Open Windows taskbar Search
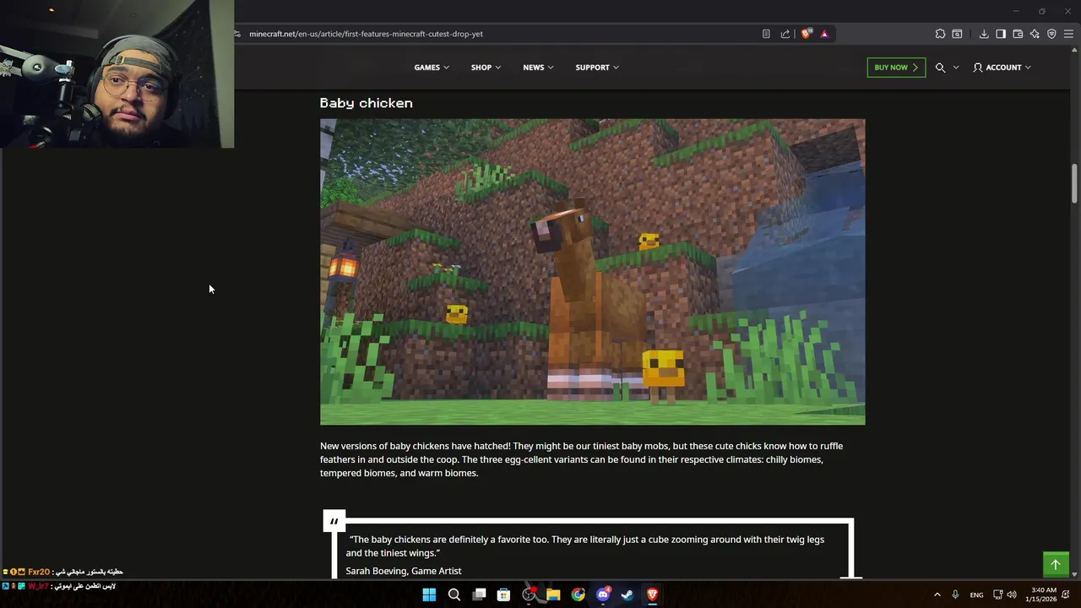The height and width of the screenshot is (608, 1081). click(x=454, y=594)
